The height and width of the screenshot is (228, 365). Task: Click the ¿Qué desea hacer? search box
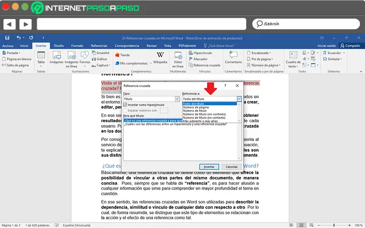point(219,46)
